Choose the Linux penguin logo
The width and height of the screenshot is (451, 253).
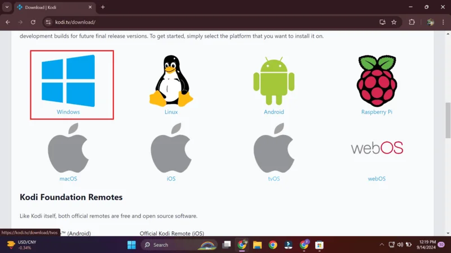(171, 81)
